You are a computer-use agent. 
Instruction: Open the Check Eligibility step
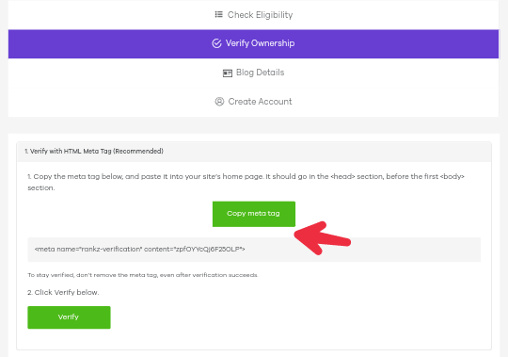tap(253, 15)
